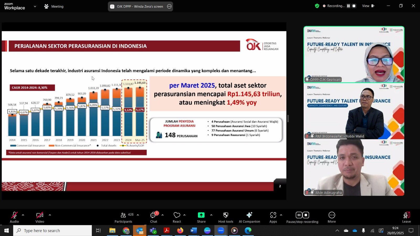420x236 pixels.
Task: Open the Participants panel
Action: 123,217
